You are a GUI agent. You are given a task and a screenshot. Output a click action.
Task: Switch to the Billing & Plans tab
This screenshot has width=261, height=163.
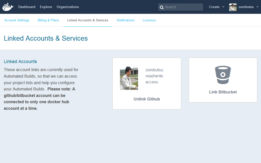point(48,20)
